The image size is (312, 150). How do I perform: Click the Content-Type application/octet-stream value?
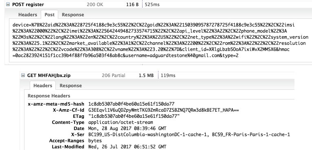point(121,122)
